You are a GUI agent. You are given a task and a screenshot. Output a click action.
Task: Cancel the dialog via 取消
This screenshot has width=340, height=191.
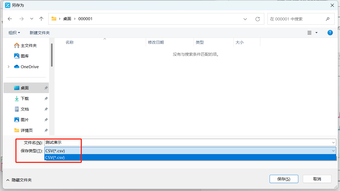pos(317,179)
